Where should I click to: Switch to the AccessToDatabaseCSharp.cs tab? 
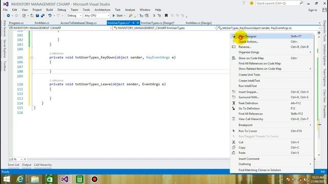(78, 23)
